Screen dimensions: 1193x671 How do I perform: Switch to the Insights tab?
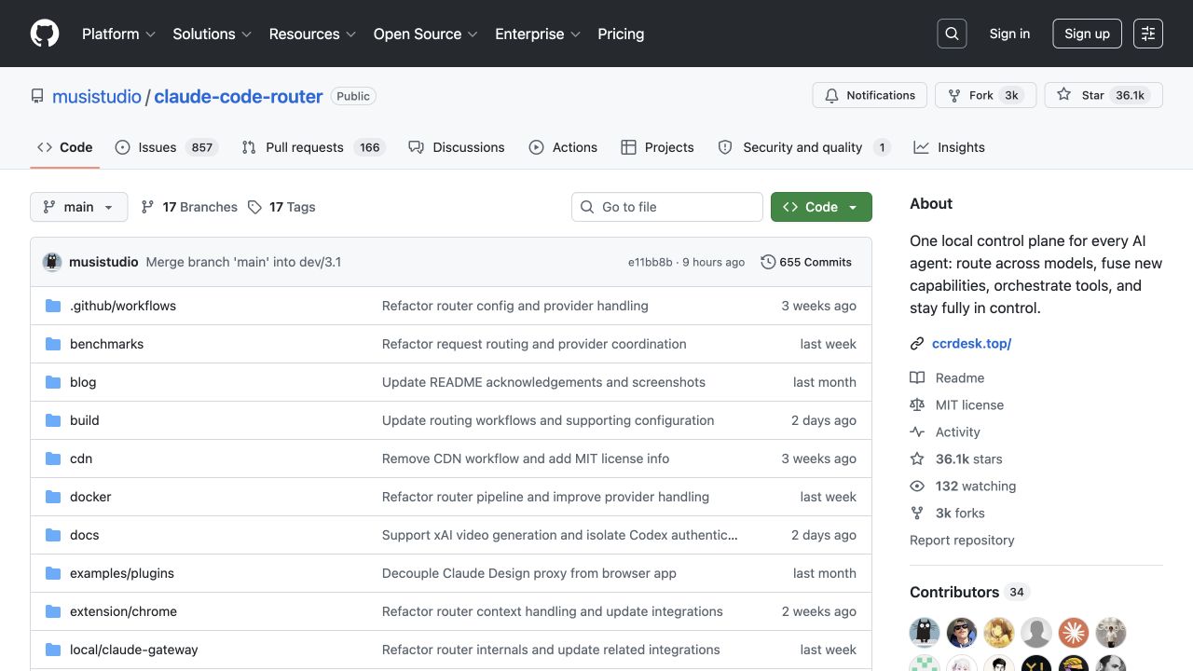tap(949, 147)
